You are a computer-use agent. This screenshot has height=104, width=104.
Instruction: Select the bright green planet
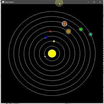(81, 29)
